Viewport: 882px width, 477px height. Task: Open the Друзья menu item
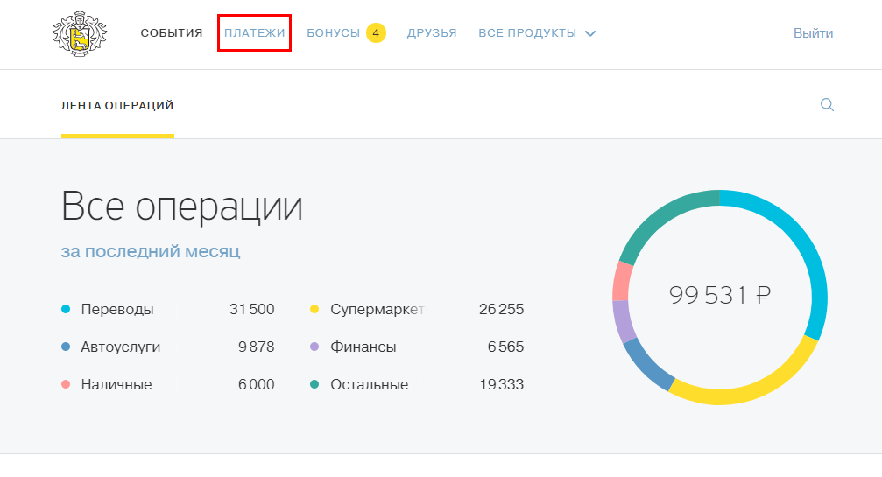pyautogui.click(x=432, y=33)
